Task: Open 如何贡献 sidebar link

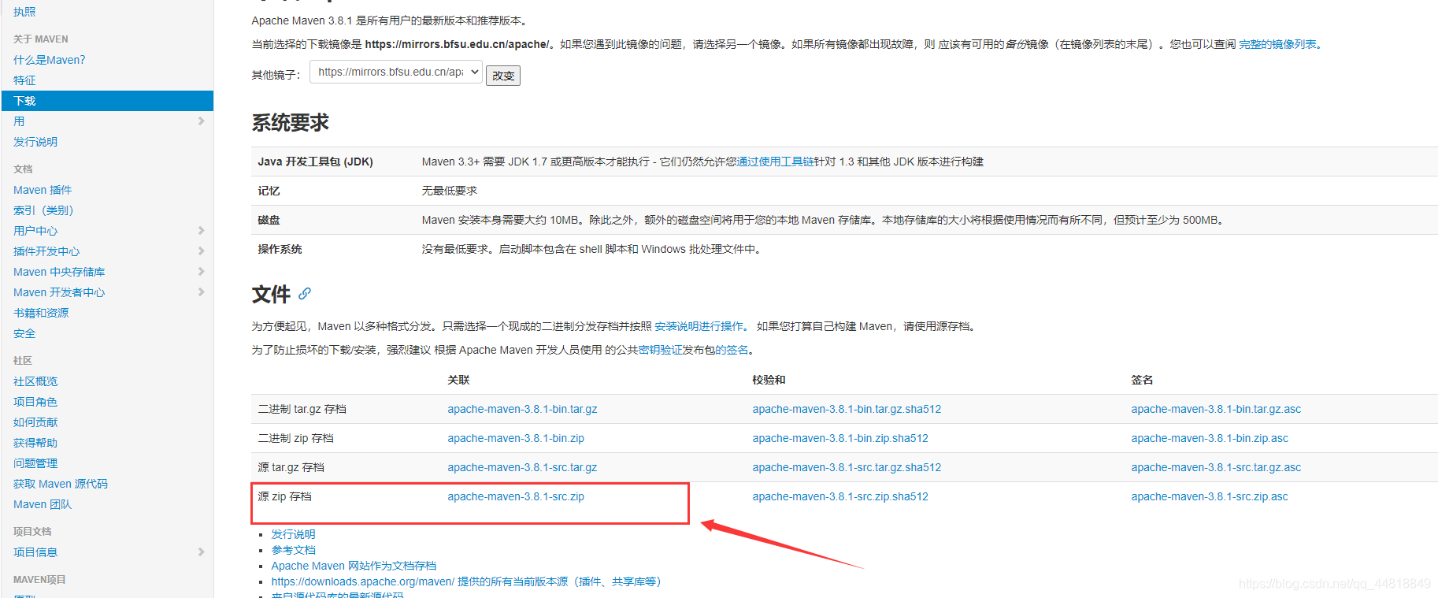Action: click(x=35, y=422)
